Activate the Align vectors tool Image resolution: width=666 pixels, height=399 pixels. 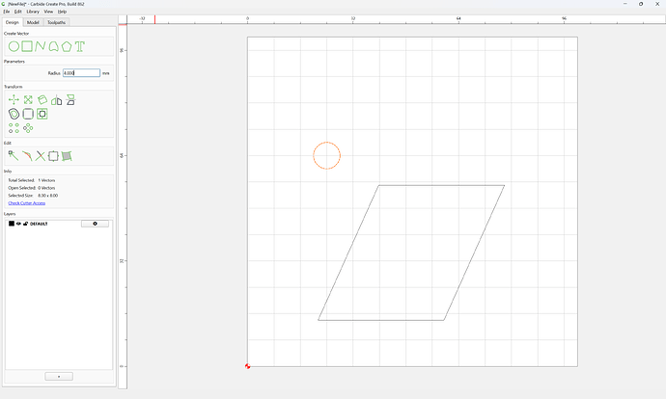click(70, 99)
